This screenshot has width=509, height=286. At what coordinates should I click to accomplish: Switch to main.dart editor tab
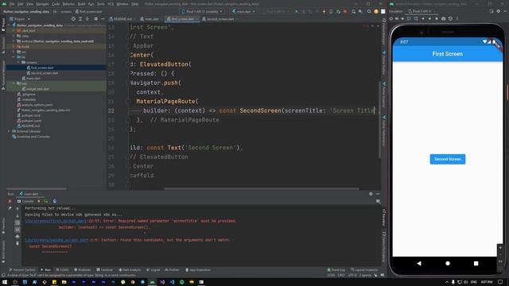click(150, 19)
